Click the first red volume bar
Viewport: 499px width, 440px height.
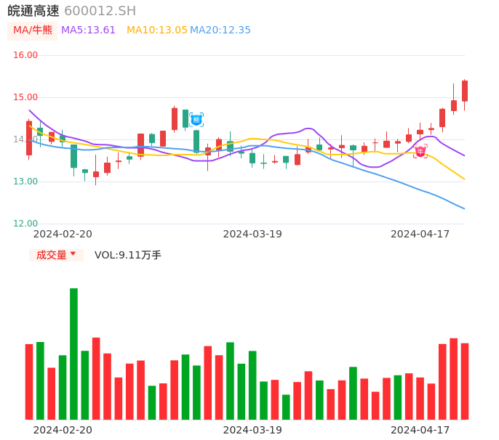(29, 381)
